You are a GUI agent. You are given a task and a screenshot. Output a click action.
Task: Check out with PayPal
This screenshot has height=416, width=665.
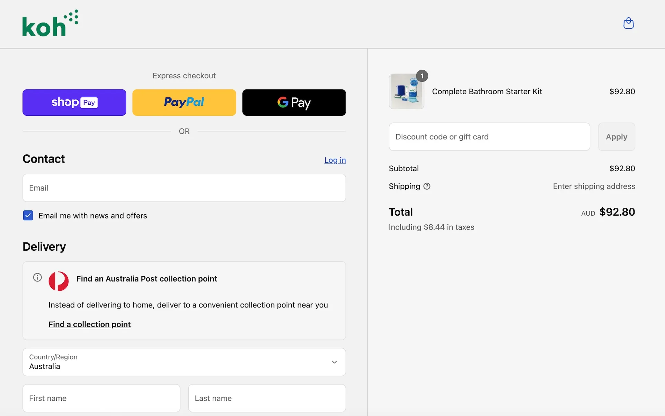pos(184,103)
